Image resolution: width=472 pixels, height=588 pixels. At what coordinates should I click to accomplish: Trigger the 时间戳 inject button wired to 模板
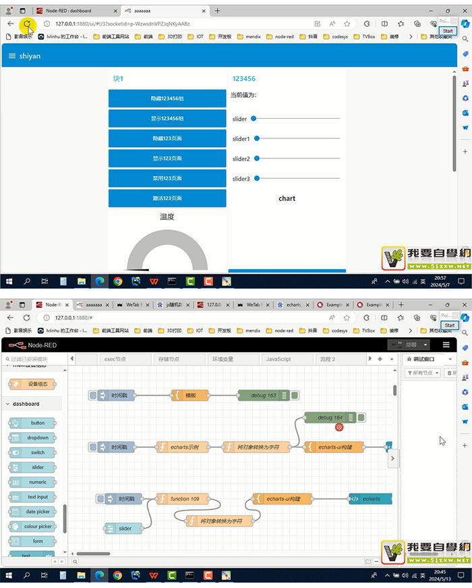click(93, 395)
